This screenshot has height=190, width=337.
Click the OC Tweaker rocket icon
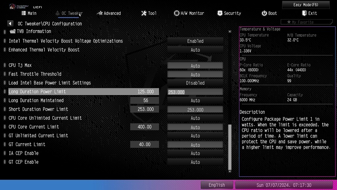57,13
